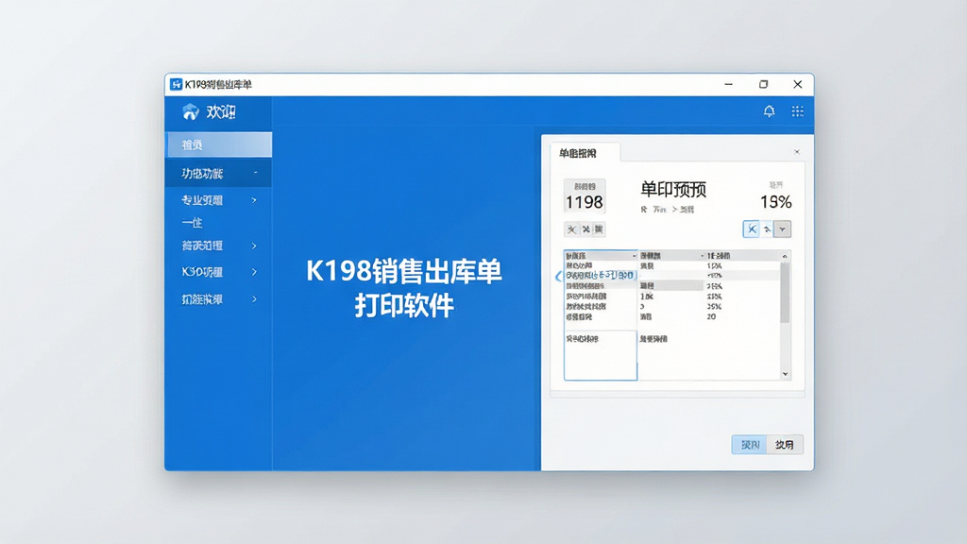Open the second column header dropdown in the table

coord(702,256)
